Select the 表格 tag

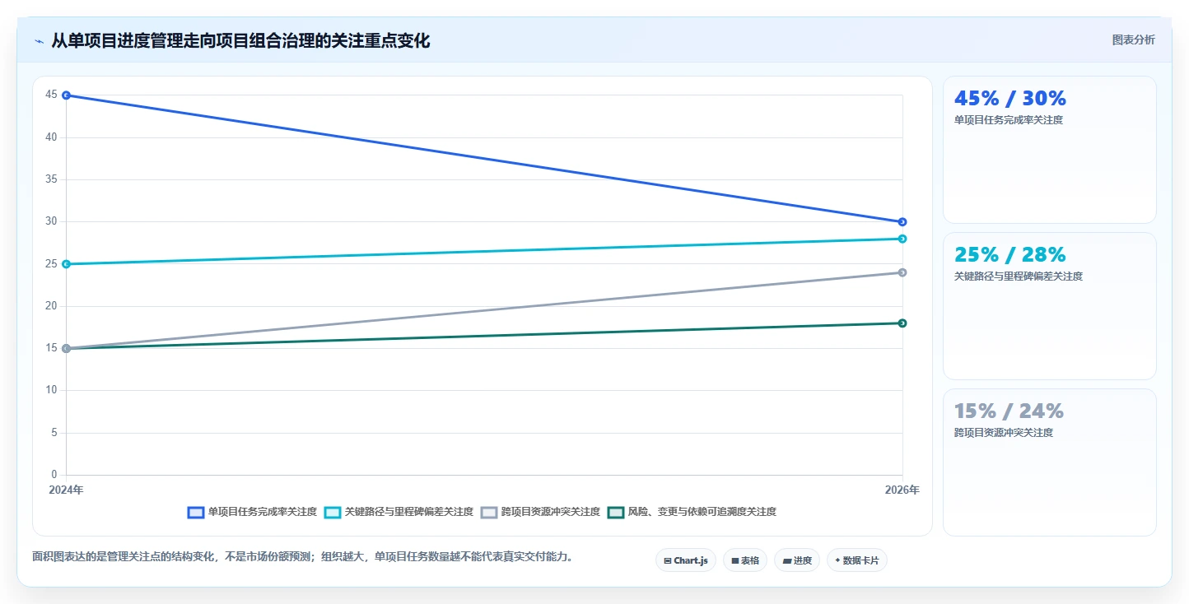click(x=745, y=560)
